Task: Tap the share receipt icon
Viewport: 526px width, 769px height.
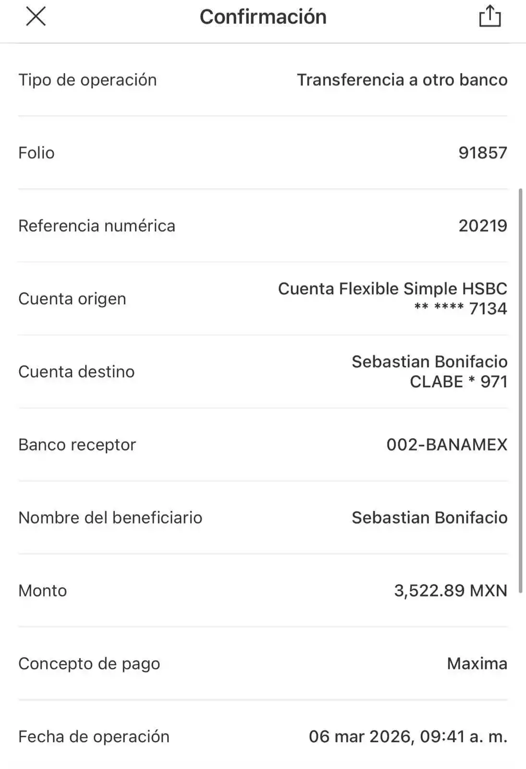Action: pos(489,17)
